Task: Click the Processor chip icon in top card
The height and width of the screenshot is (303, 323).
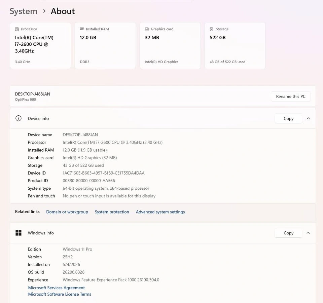Action: [17, 29]
